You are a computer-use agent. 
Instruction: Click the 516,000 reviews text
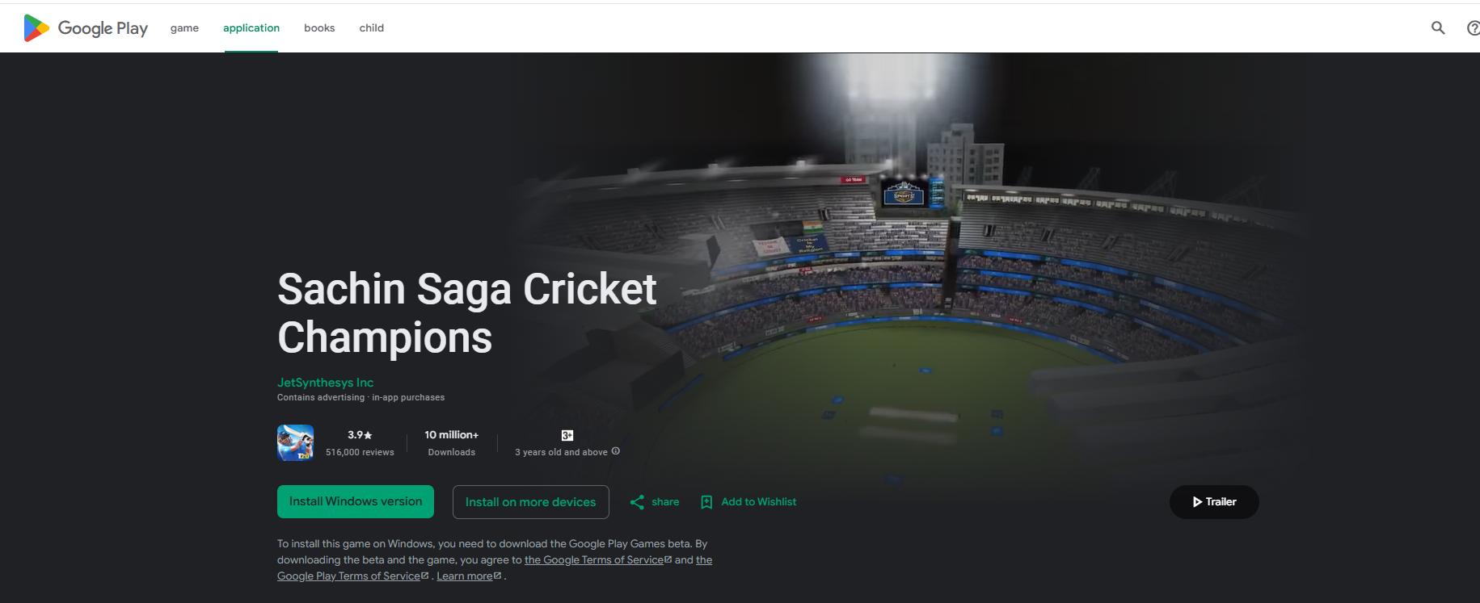click(x=360, y=452)
